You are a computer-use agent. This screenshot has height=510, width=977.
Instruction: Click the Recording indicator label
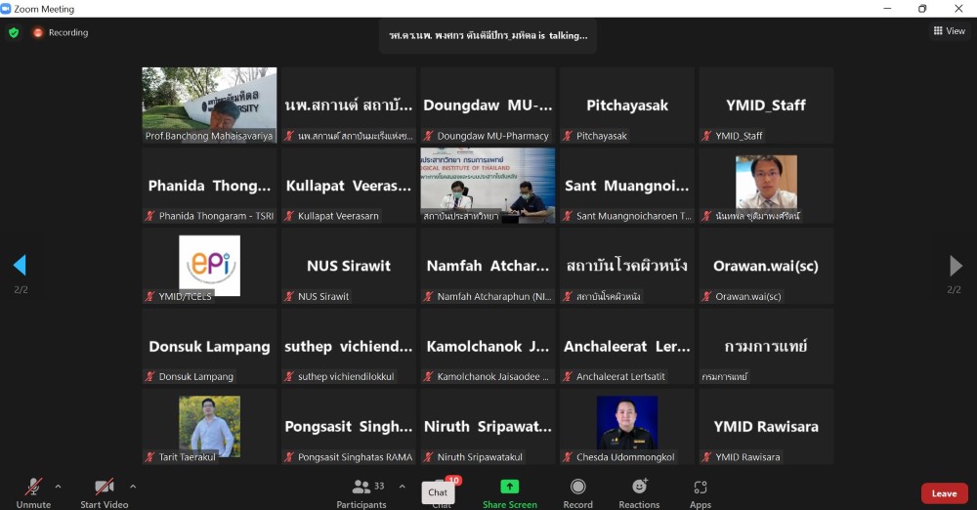click(67, 32)
